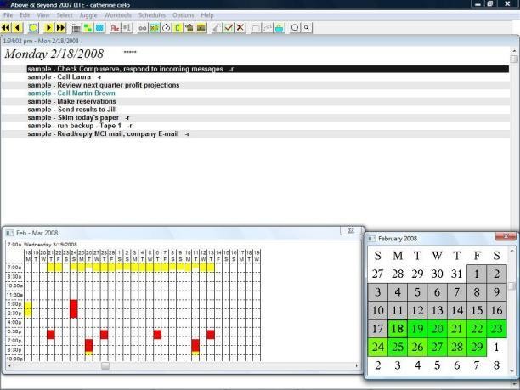Screen dimensions: 520x390
Task: Click the double left arrow rewind icon
Action: (6, 28)
